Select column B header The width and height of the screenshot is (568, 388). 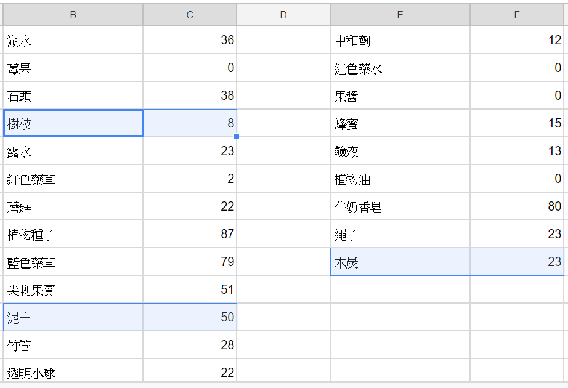[x=73, y=15]
